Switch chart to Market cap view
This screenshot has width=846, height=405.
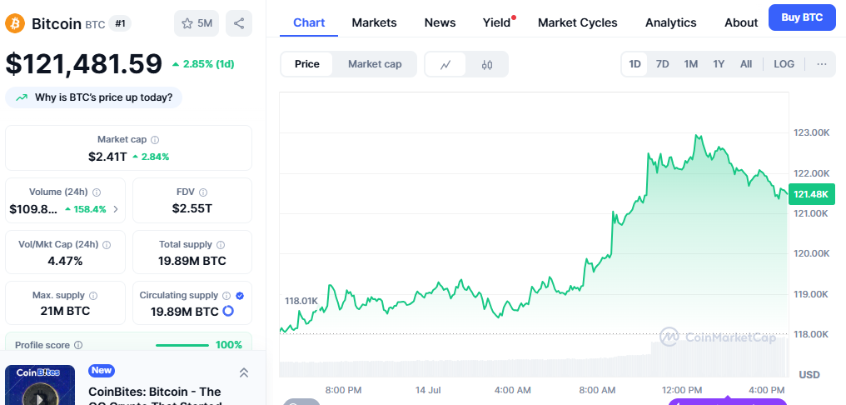(x=375, y=64)
